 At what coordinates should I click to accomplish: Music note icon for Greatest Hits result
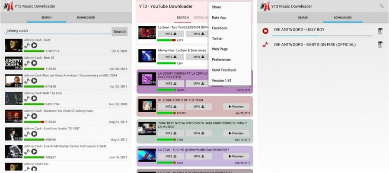tap(27, 116)
